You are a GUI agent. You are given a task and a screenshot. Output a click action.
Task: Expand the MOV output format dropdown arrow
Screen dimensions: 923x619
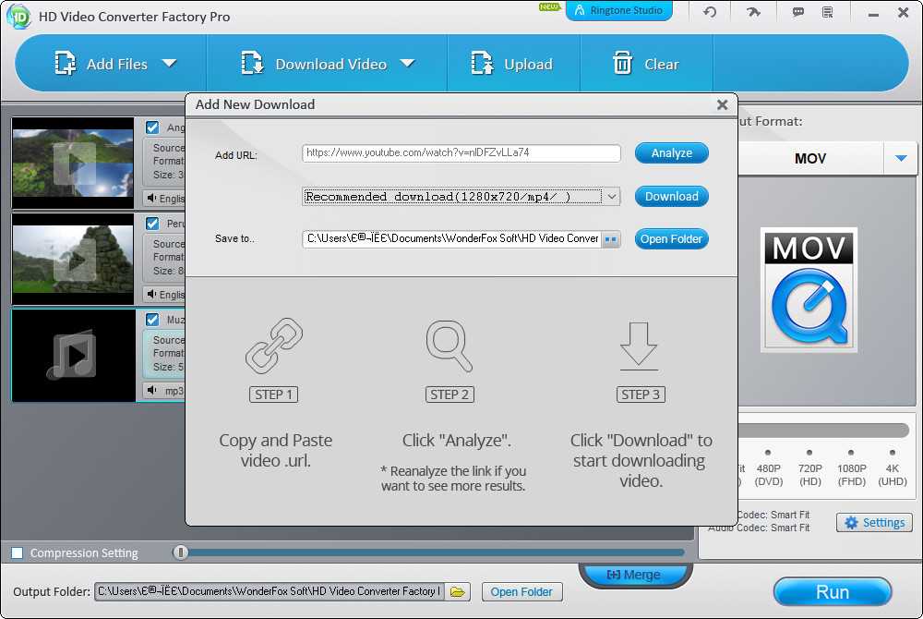(901, 159)
